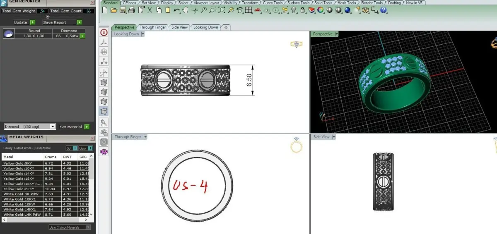Open the Mesh Tools toolbar tab
Image resolution: width=497 pixels, height=234 pixels.
(347, 2)
